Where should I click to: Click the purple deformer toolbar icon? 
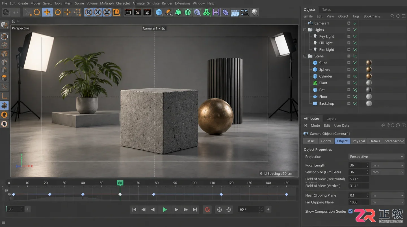(x=226, y=12)
